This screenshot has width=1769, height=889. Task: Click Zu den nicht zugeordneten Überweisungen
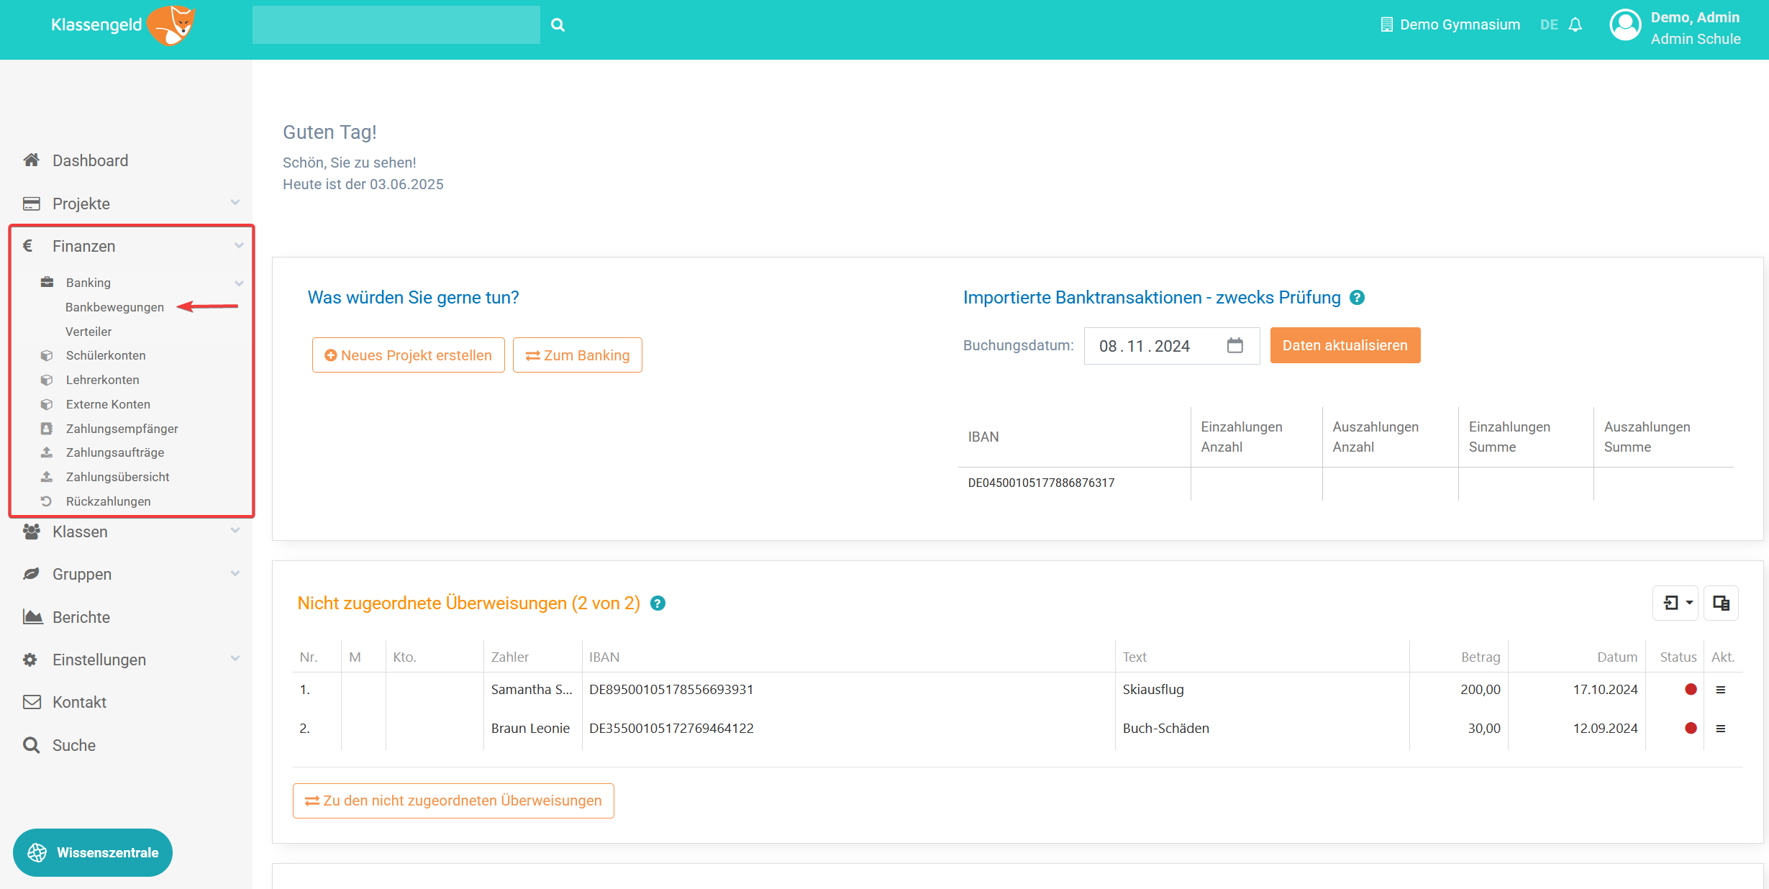453,801
